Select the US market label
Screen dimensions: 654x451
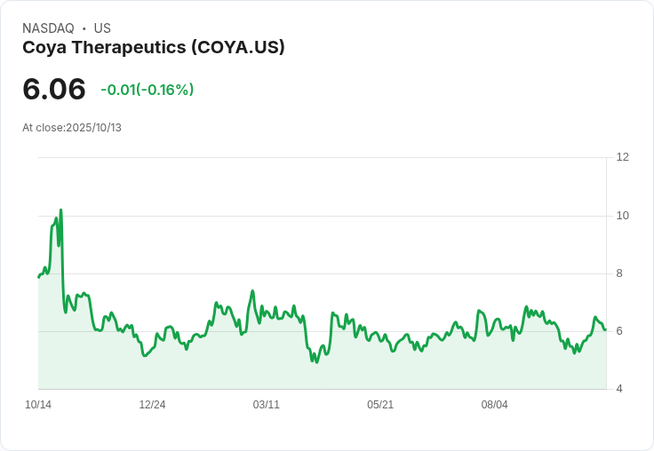(102, 28)
